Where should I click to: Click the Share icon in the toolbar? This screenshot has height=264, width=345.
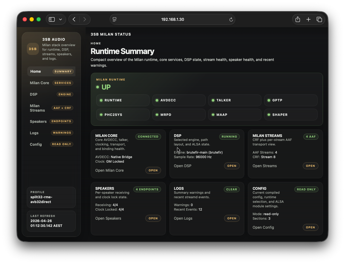pos(298,19)
